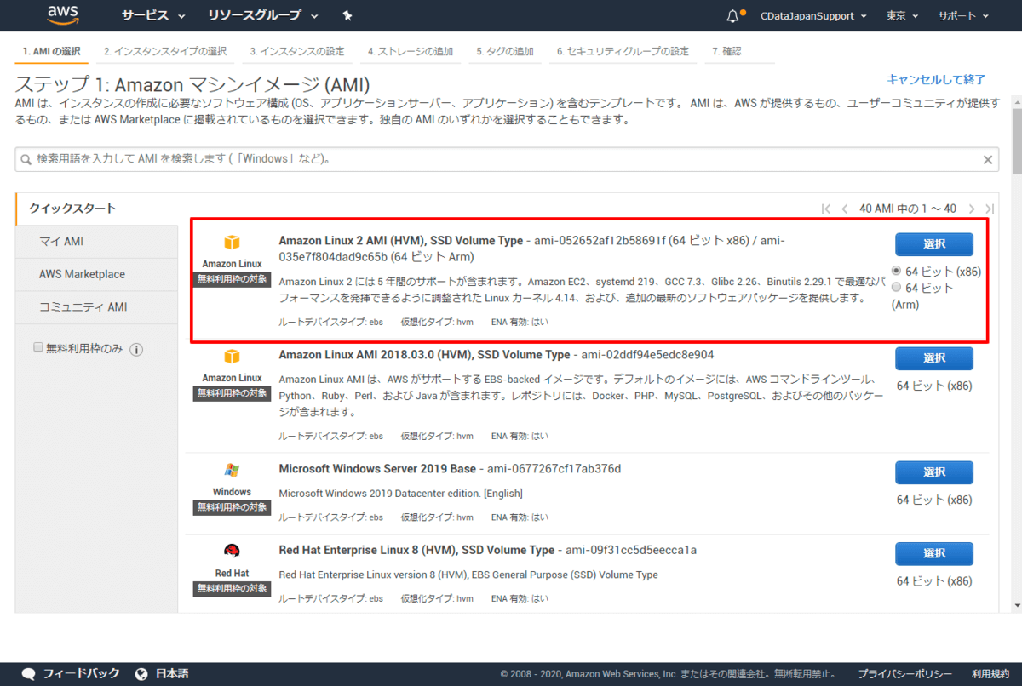Select step tab 1. AMI の選択

coord(52,51)
